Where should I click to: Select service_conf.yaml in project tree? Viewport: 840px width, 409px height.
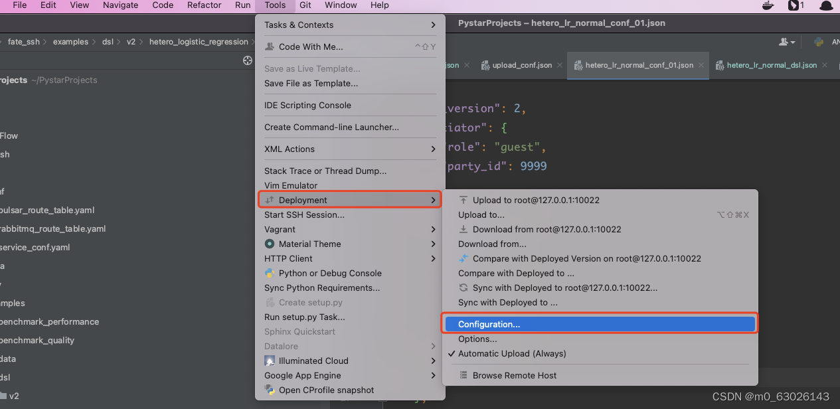click(x=35, y=247)
